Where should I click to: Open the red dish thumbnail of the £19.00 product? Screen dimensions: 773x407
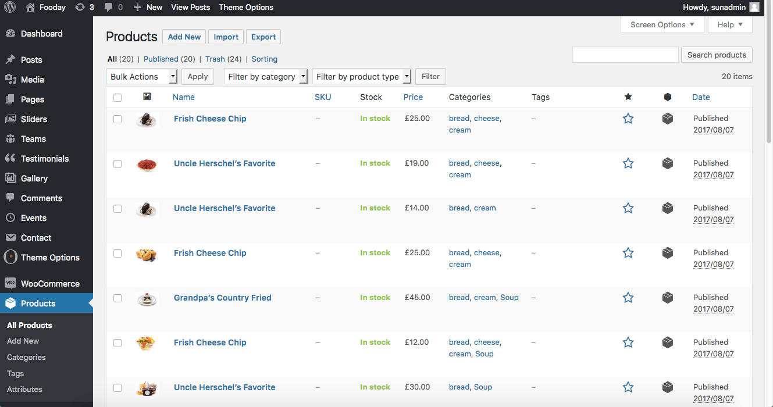click(x=147, y=165)
